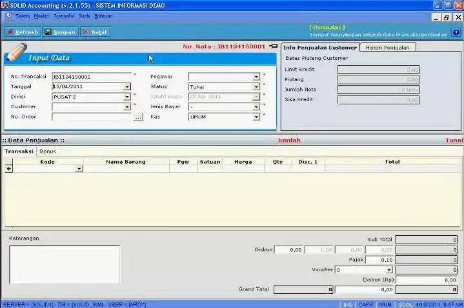Click the Pajak value field
464x308 pixels.
[x=379, y=260]
